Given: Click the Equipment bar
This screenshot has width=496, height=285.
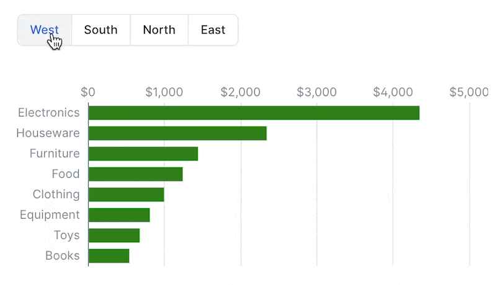Looking at the screenshot, I should tap(119, 215).
